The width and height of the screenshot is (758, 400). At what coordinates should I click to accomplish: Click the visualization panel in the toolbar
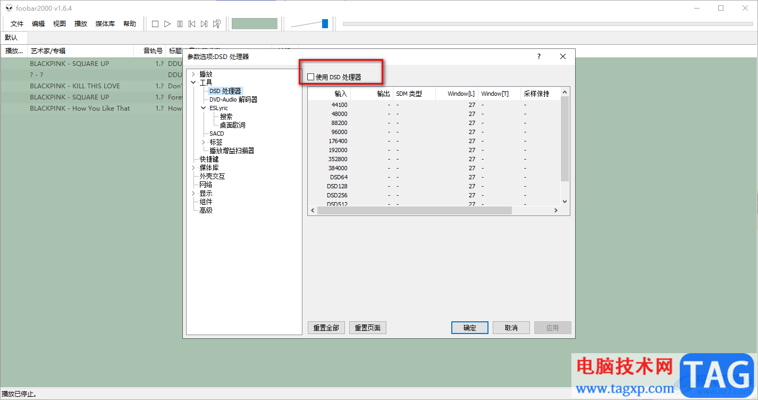(x=255, y=24)
